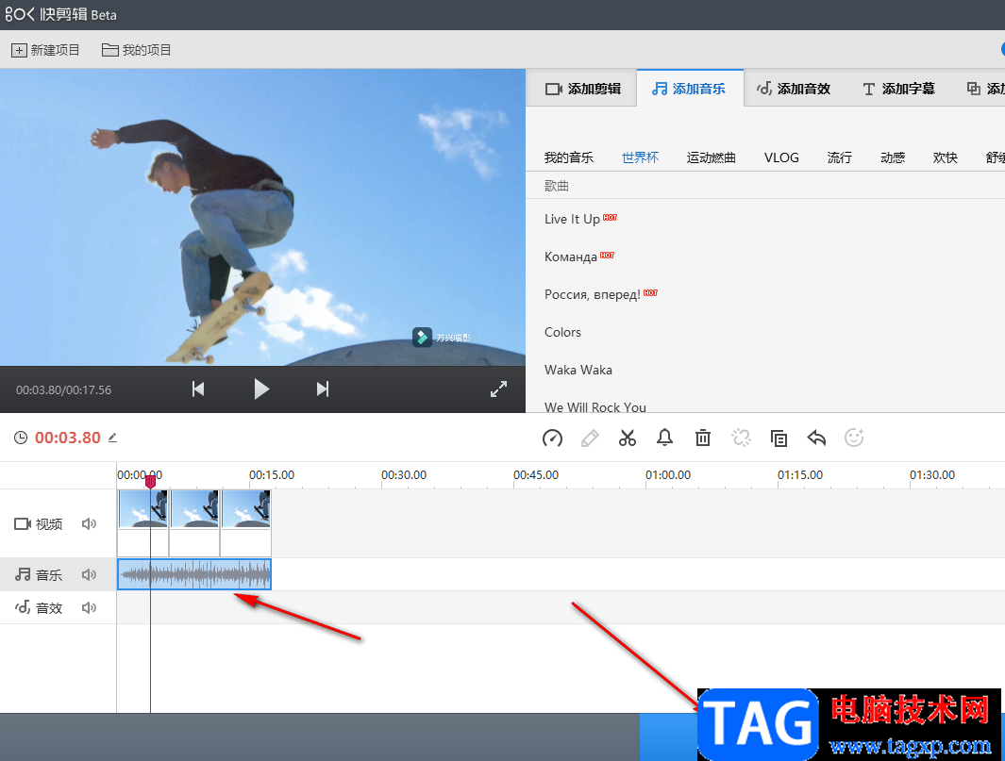Click the red playhead marker

pos(150,481)
